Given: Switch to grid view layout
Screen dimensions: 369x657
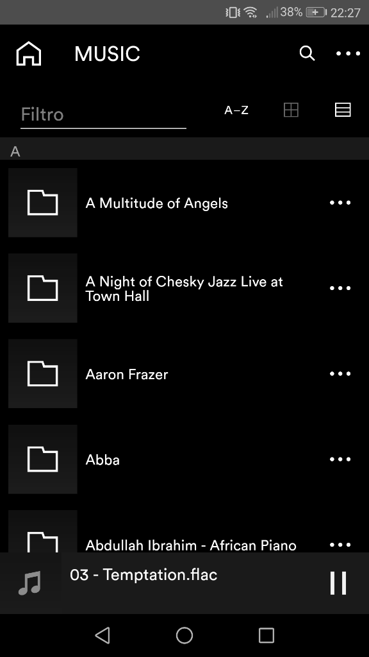Looking at the screenshot, I should (x=291, y=110).
